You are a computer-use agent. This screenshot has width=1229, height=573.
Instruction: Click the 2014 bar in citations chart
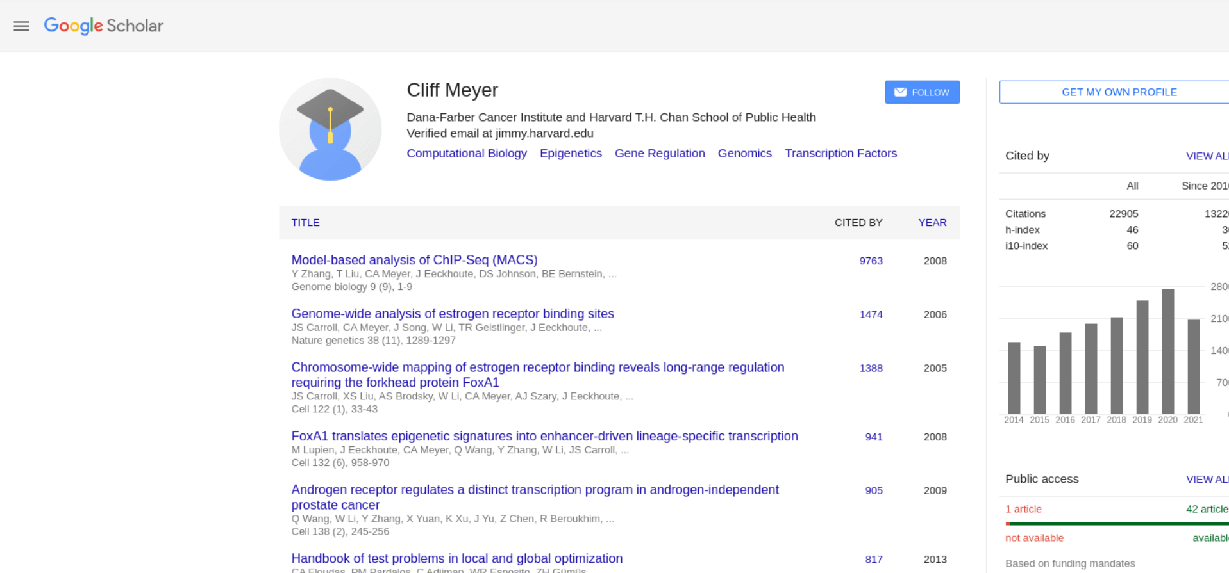click(1014, 378)
